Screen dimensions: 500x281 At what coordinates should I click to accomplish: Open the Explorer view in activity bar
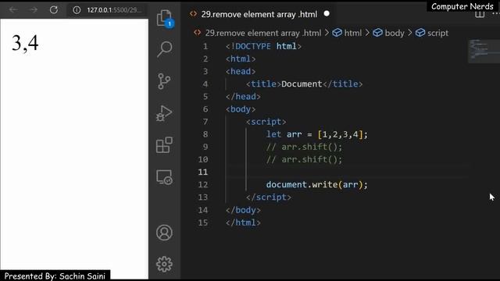[x=165, y=18]
